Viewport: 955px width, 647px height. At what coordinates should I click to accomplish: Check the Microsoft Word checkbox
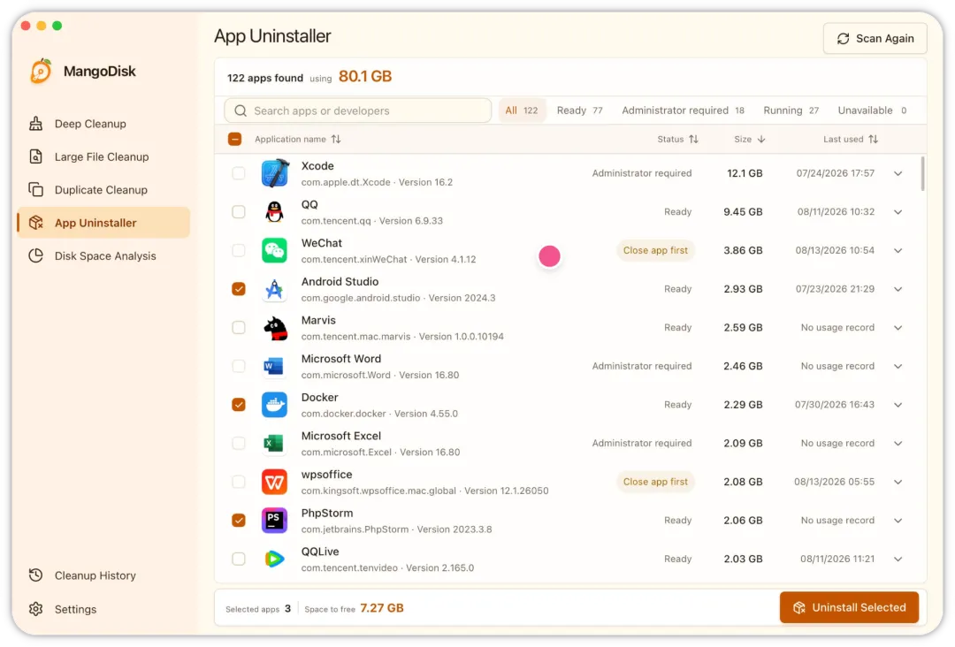pos(239,366)
